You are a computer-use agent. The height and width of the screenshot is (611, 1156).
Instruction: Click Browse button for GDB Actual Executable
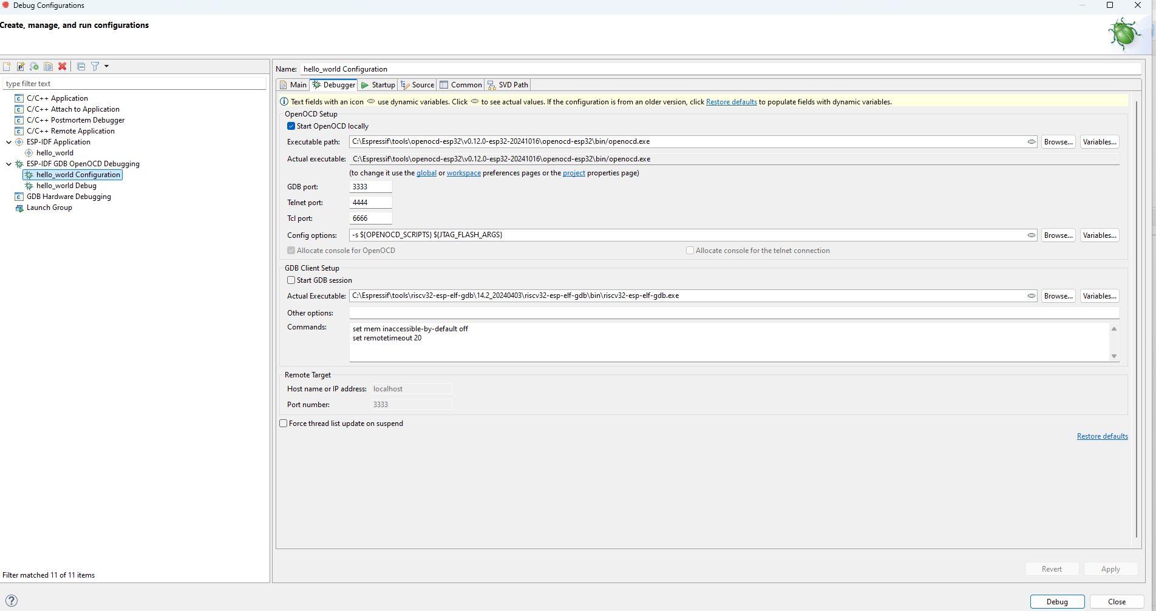pyautogui.click(x=1058, y=296)
